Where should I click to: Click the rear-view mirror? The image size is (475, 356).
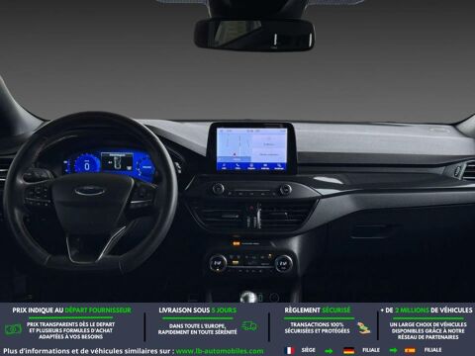[x=254, y=35]
